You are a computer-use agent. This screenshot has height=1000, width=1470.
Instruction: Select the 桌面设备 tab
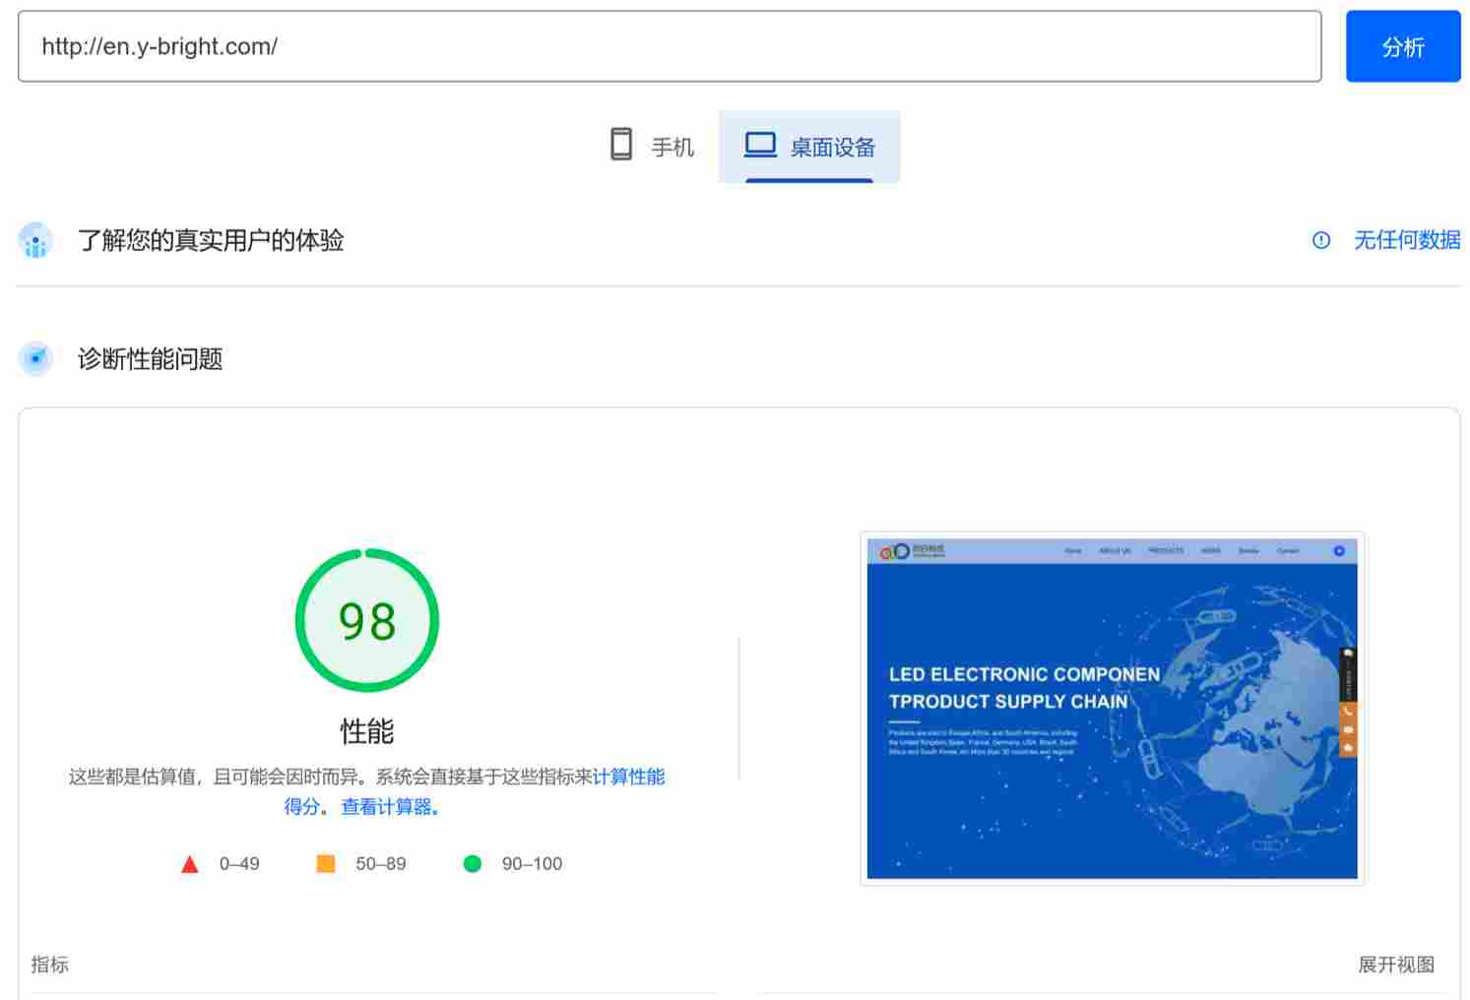[809, 147]
